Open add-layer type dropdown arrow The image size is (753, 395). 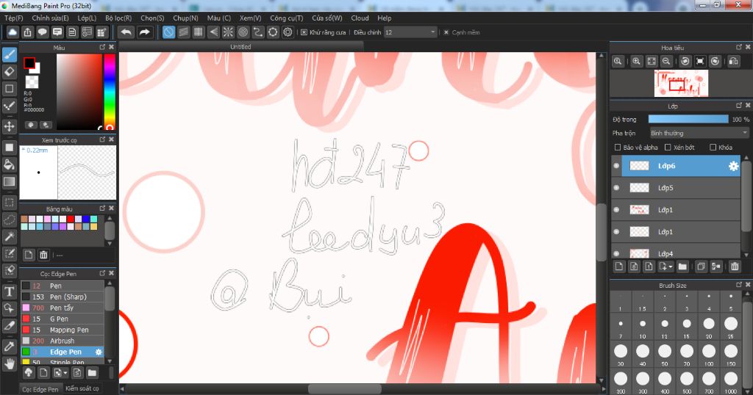click(x=671, y=267)
